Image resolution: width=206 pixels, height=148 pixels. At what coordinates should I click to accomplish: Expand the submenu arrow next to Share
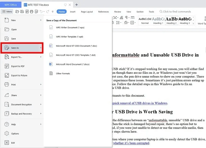41,95
